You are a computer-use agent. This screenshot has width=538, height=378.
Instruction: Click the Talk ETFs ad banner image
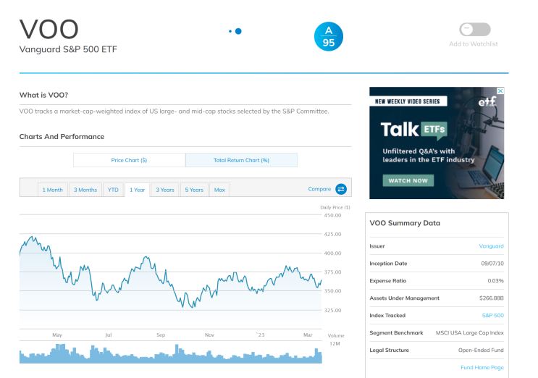pyautogui.click(x=437, y=143)
